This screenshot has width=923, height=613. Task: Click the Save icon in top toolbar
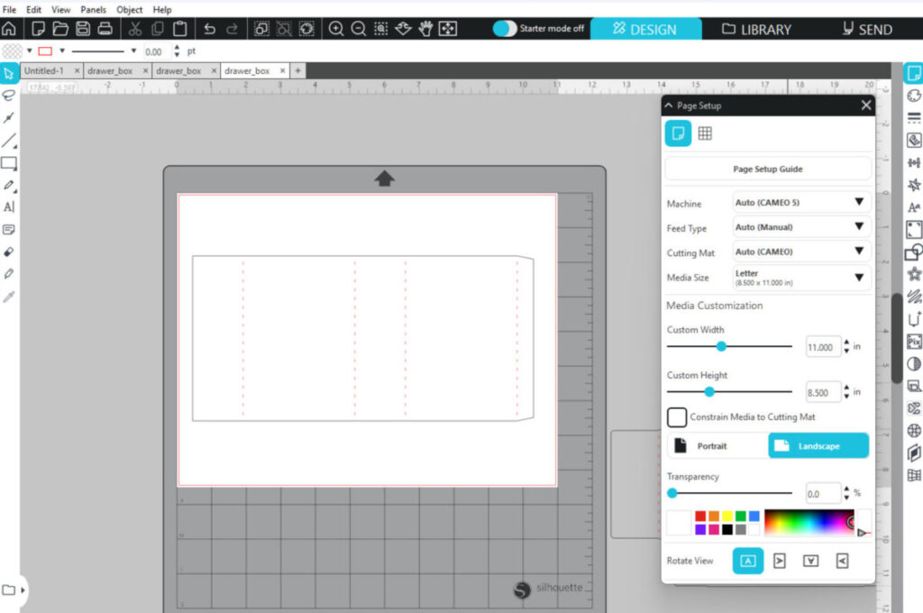click(83, 29)
